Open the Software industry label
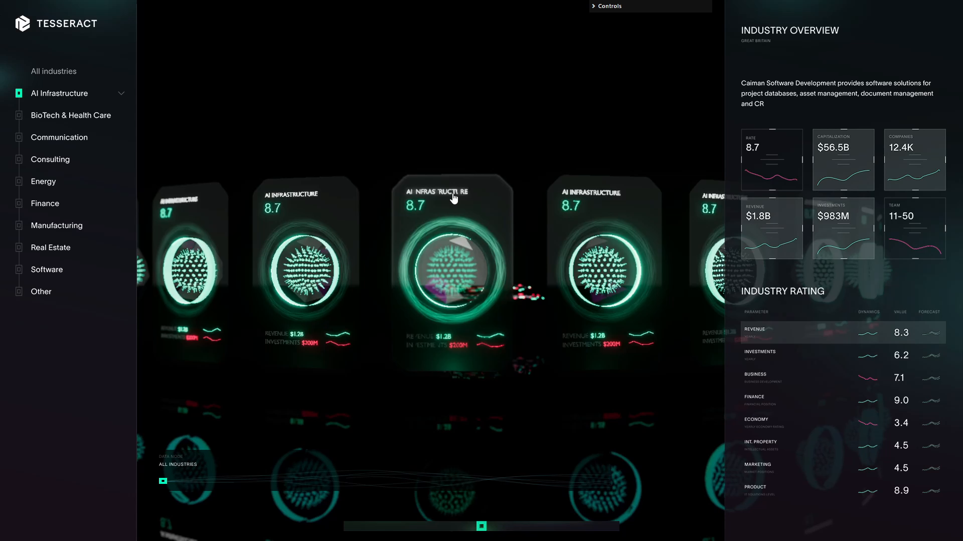Viewport: 963px width, 541px height. [47, 269]
